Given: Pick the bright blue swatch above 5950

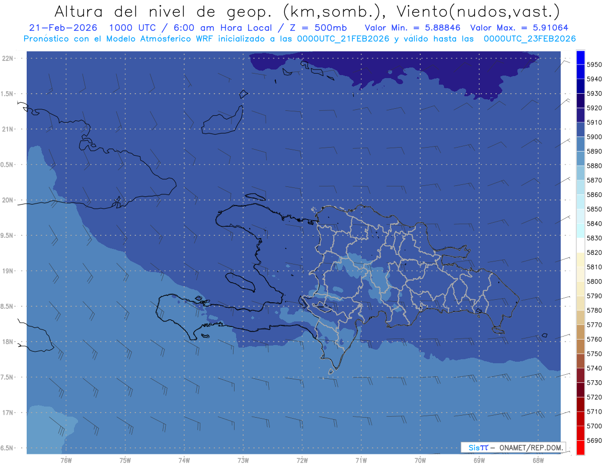Looking at the screenshot, I should click(x=580, y=57).
